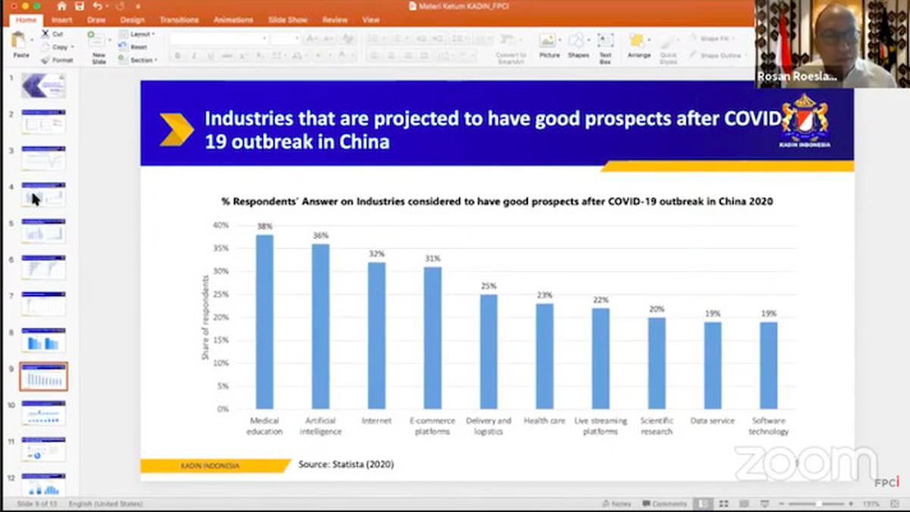This screenshot has height=512, width=910.
Task: Click the Cut scissors icon
Action: click(46, 34)
